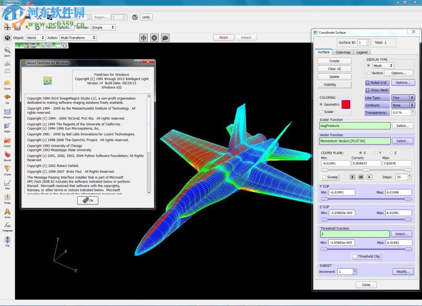The image size is (422, 306).
Task: Click the Clear All button
Action: pos(334,69)
